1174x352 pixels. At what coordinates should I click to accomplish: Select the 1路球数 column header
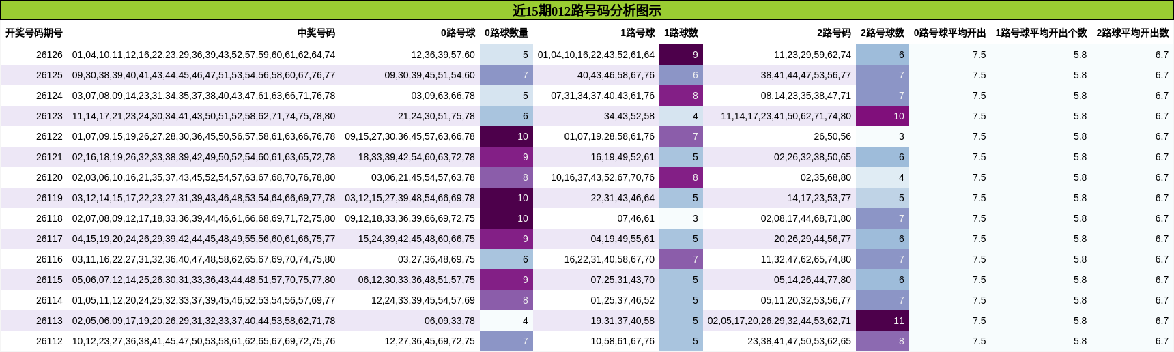[x=681, y=33]
